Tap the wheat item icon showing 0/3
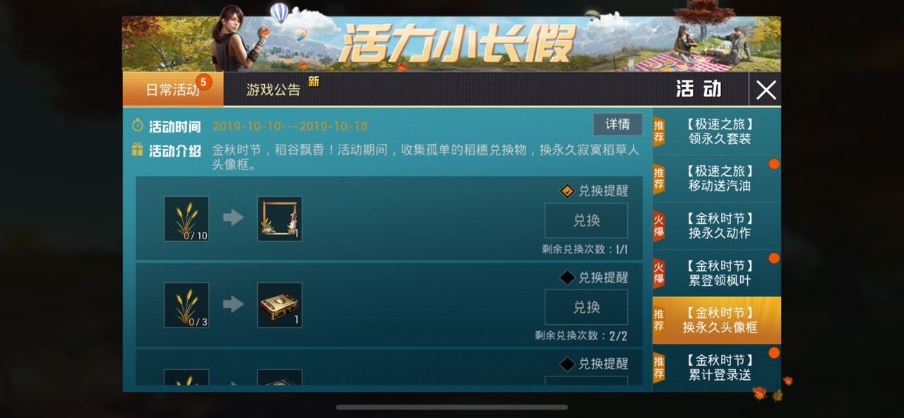 coord(186,305)
